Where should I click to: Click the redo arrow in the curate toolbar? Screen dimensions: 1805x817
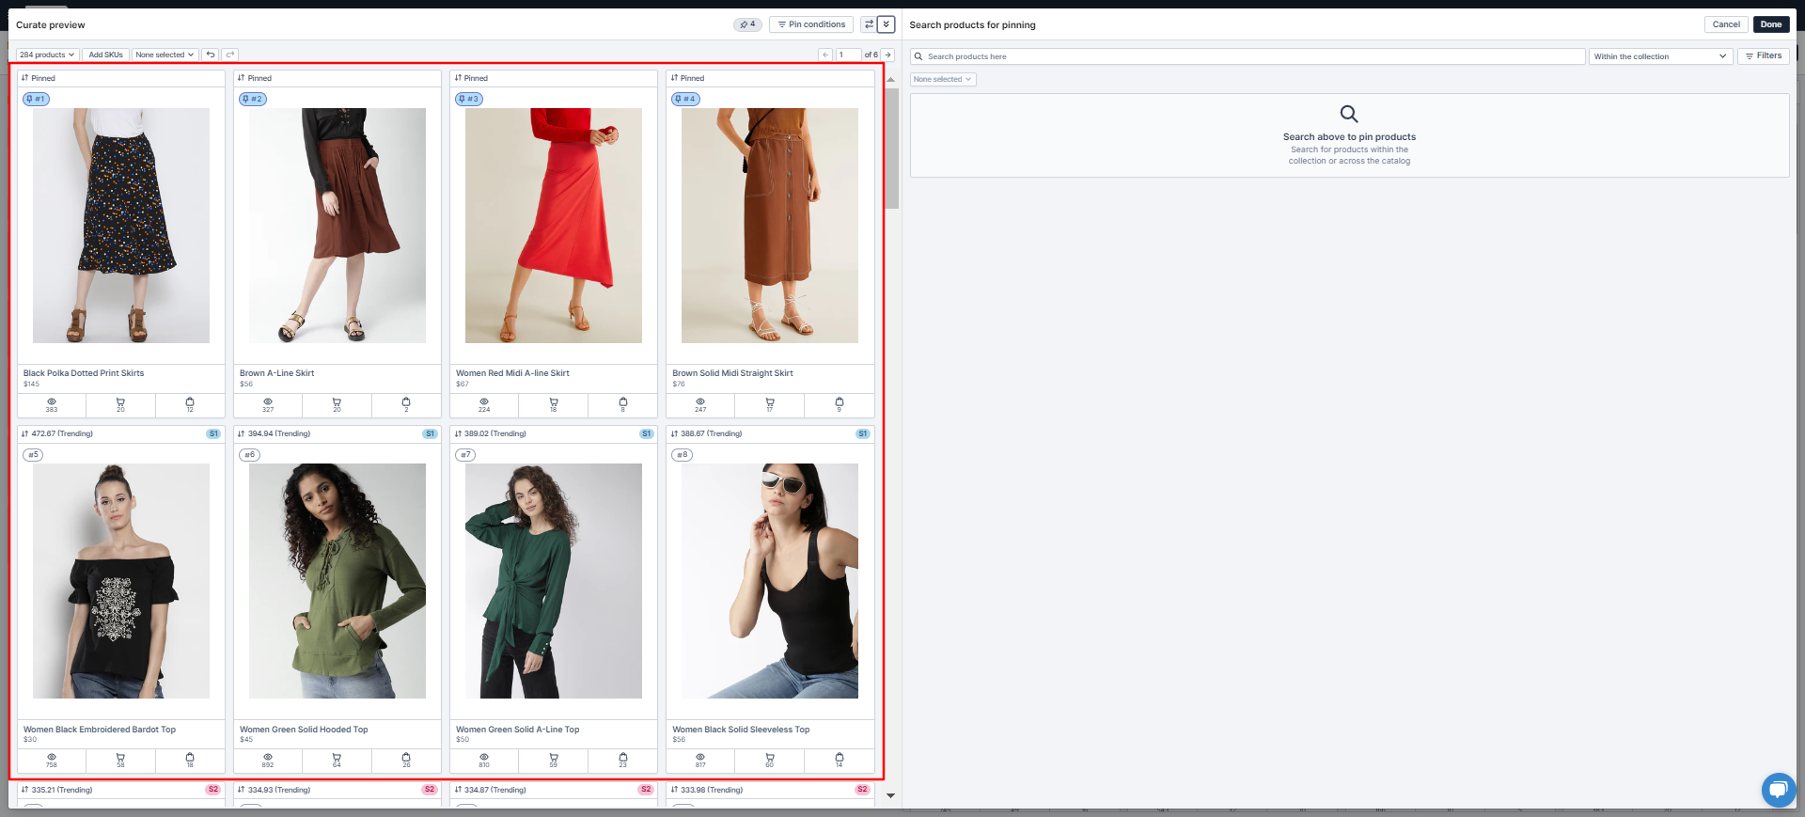230,55
